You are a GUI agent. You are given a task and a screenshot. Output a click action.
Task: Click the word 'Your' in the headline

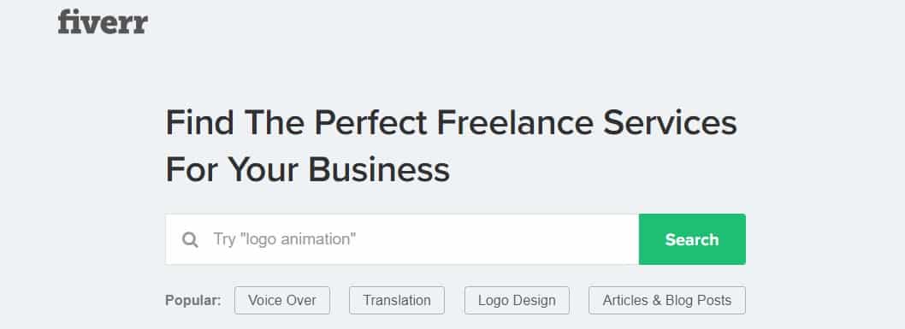(261, 170)
